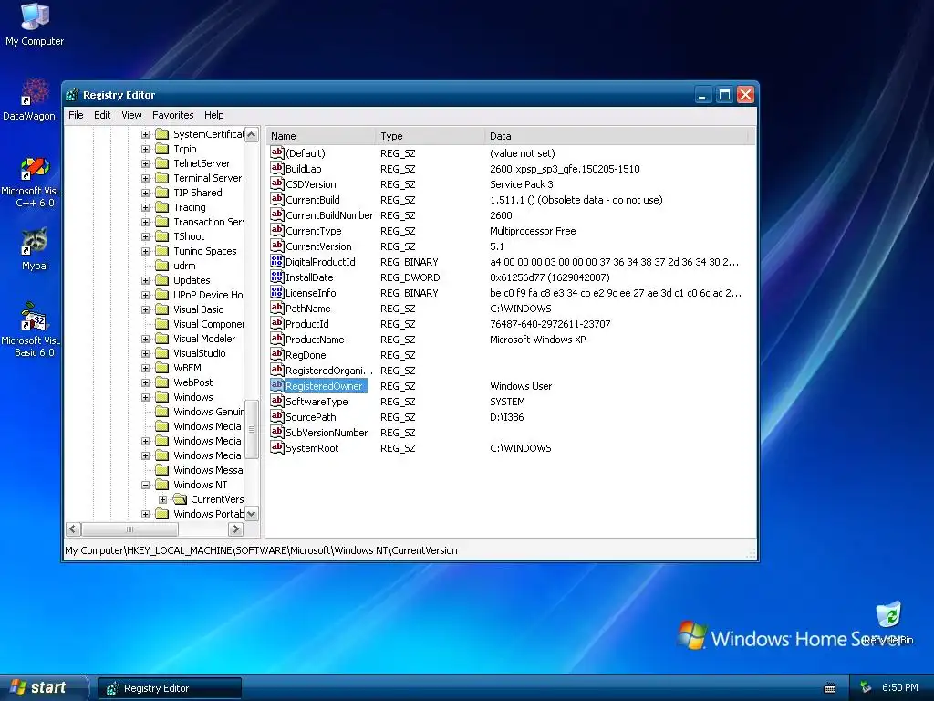Viewport: 934px width, 701px height.
Task: Open the Help menu
Action: tap(213, 115)
